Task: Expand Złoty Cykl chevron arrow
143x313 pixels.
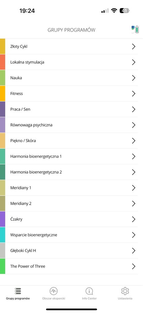Action: pos(134,47)
